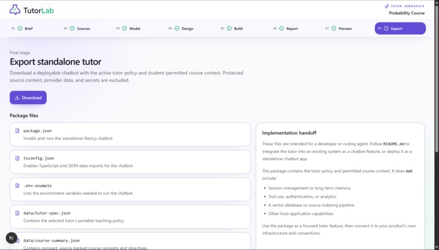Click the TutorLab brand name
439x250 pixels.
click(x=39, y=11)
